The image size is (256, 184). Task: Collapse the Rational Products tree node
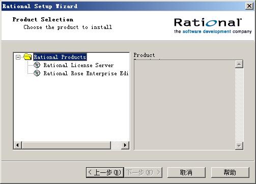pos(18,57)
